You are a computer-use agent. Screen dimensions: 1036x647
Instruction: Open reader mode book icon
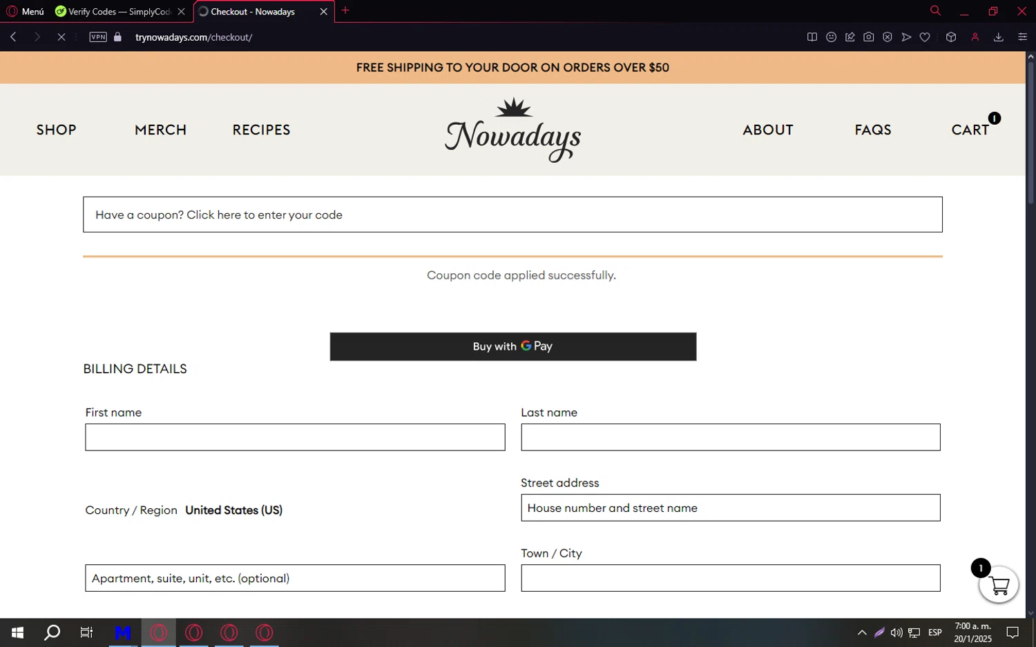click(x=812, y=37)
